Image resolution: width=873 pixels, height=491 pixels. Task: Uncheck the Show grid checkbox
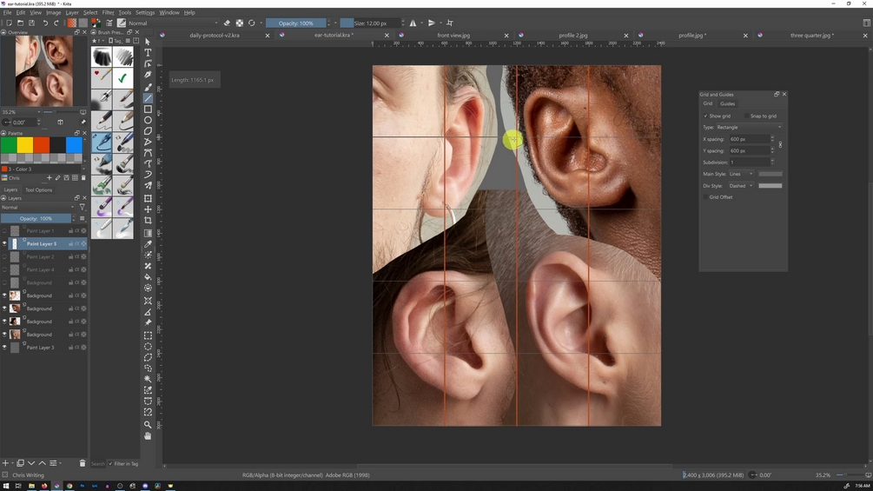(705, 116)
